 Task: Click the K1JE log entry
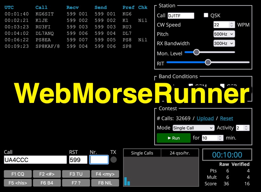(76, 21)
